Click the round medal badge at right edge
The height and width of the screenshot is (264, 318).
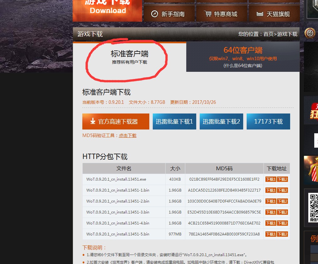[310, 34]
